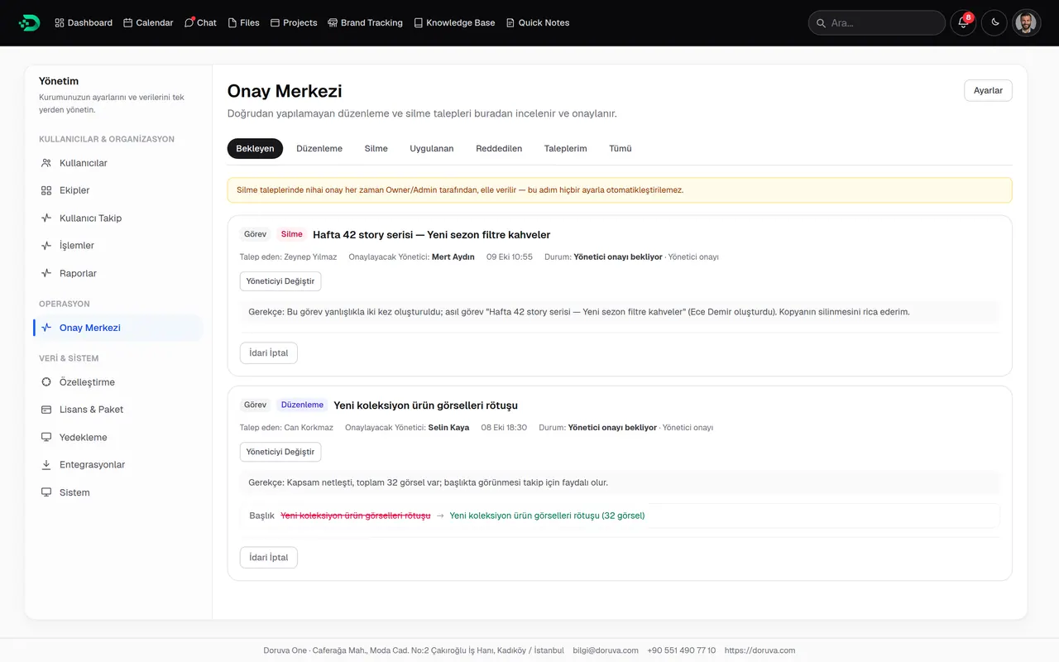Click the Kullanıcı Takip activity icon
Image resolution: width=1059 pixels, height=662 pixels.
[46, 218]
